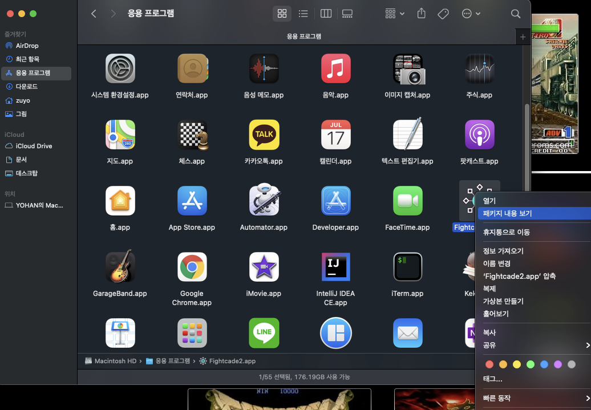
Task: Open iCloud Drive in sidebar
Action: pyautogui.click(x=36, y=146)
